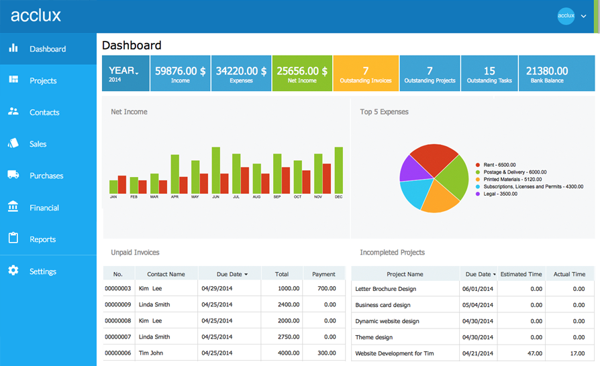
Task: Click the Dashboard bar chart icon
Action: [13, 48]
